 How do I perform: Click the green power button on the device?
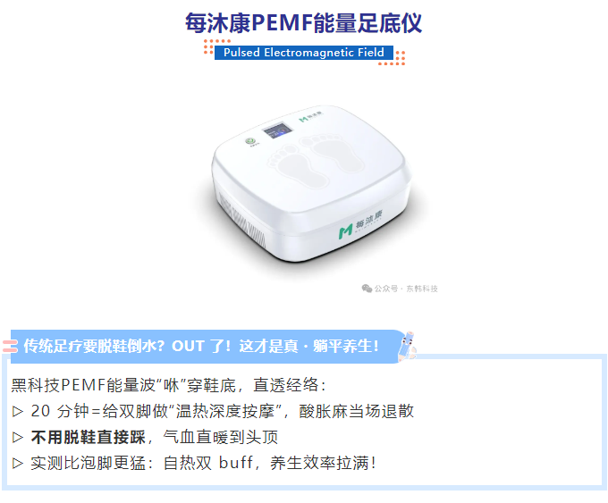251,141
